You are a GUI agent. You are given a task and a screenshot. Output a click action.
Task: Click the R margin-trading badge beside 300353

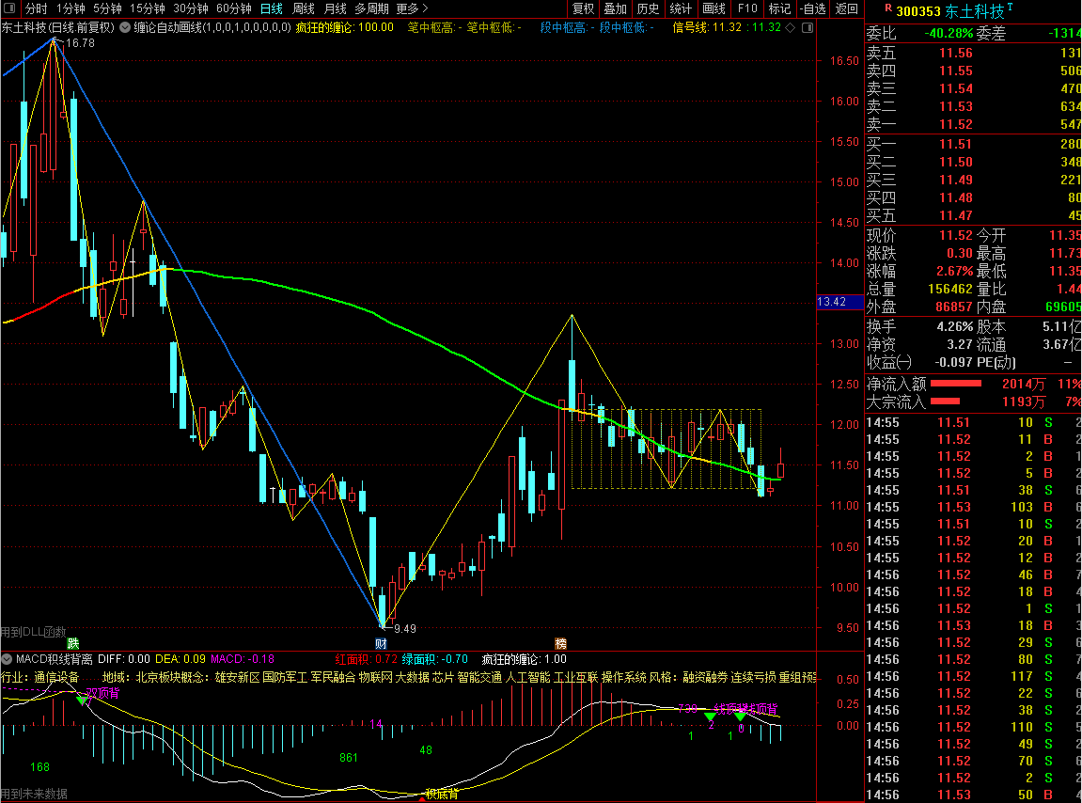point(888,8)
